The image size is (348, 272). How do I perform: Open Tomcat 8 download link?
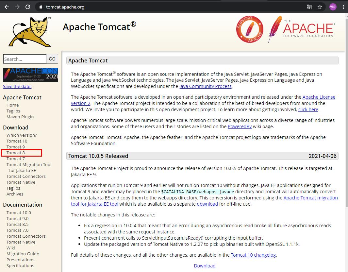click(x=16, y=153)
